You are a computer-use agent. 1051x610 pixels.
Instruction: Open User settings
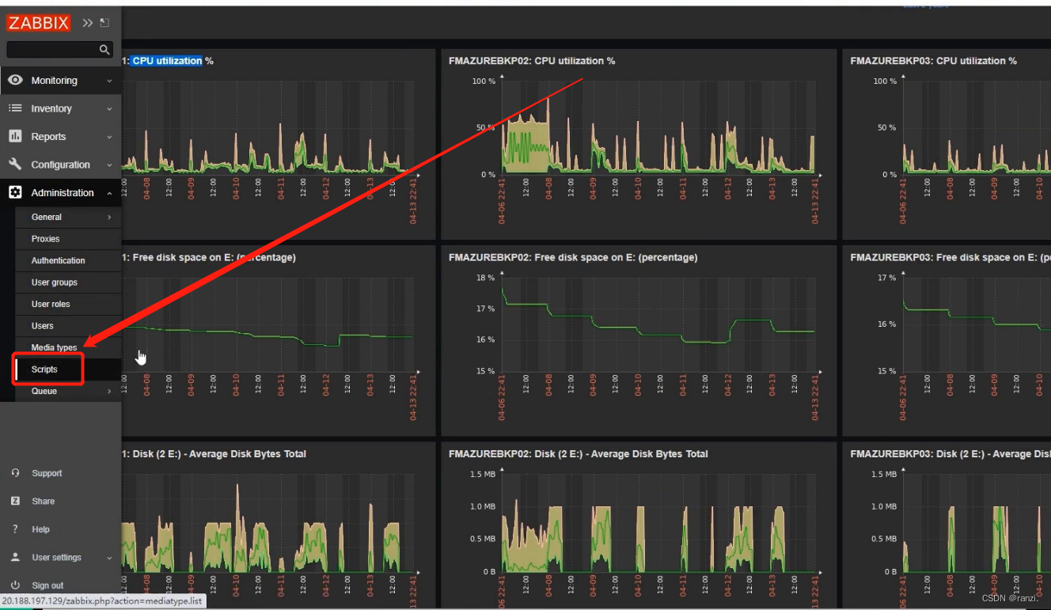coord(56,557)
